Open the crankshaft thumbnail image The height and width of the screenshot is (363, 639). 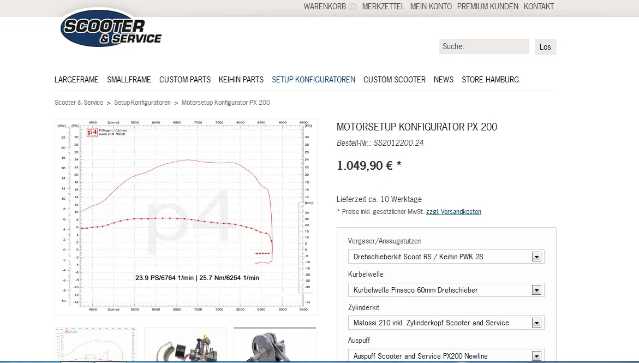coord(274,344)
